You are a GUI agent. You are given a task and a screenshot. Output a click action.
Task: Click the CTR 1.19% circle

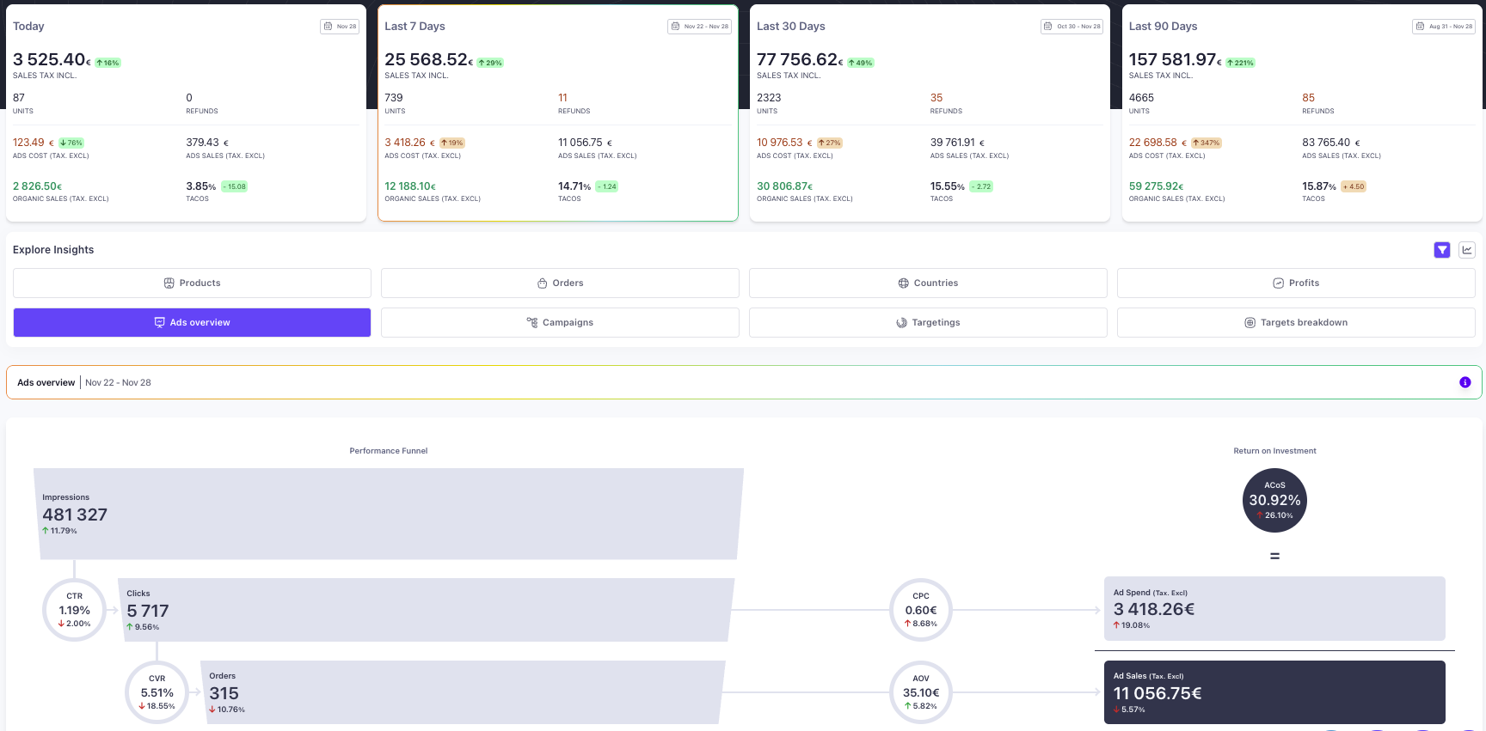tap(75, 610)
